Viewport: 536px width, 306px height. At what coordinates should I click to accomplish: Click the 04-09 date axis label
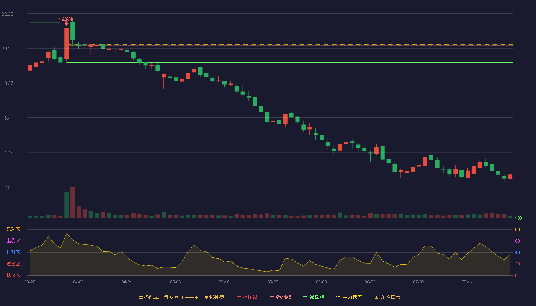point(78,282)
